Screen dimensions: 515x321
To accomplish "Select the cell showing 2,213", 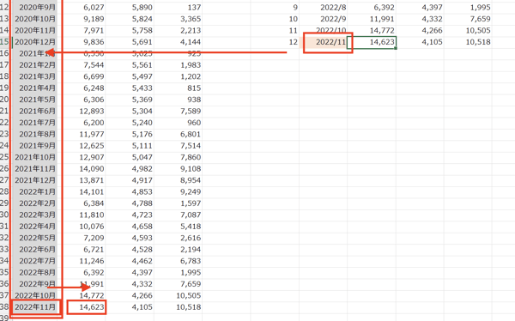I will point(178,30).
